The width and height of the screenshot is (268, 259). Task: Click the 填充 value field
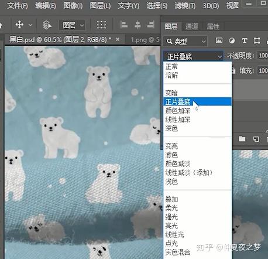pos(263,70)
